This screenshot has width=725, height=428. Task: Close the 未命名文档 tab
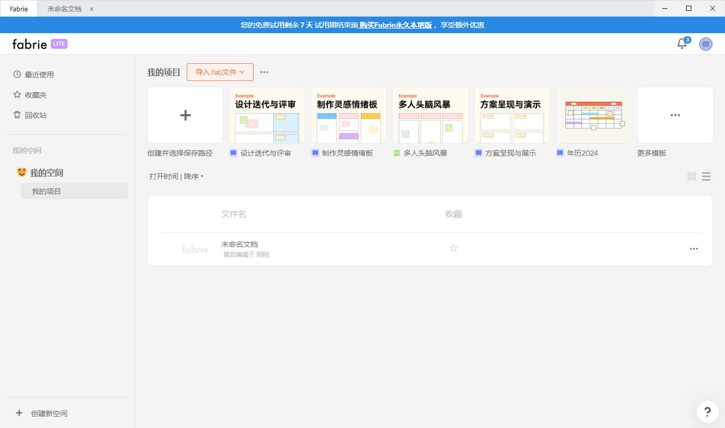click(92, 9)
